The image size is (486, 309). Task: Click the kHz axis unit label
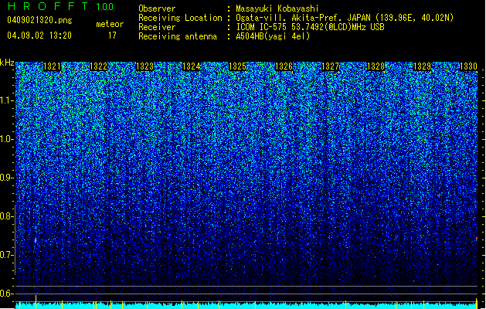click(x=7, y=63)
